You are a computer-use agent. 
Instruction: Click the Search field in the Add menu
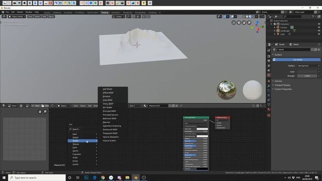83,129
